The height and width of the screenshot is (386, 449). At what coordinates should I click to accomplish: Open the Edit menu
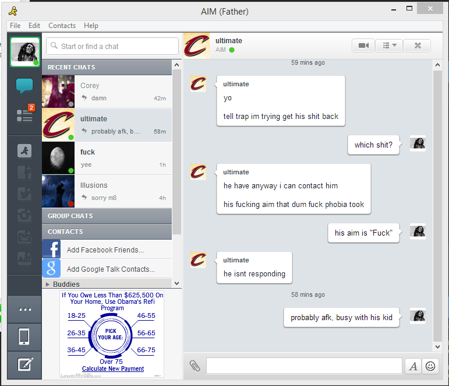point(34,26)
